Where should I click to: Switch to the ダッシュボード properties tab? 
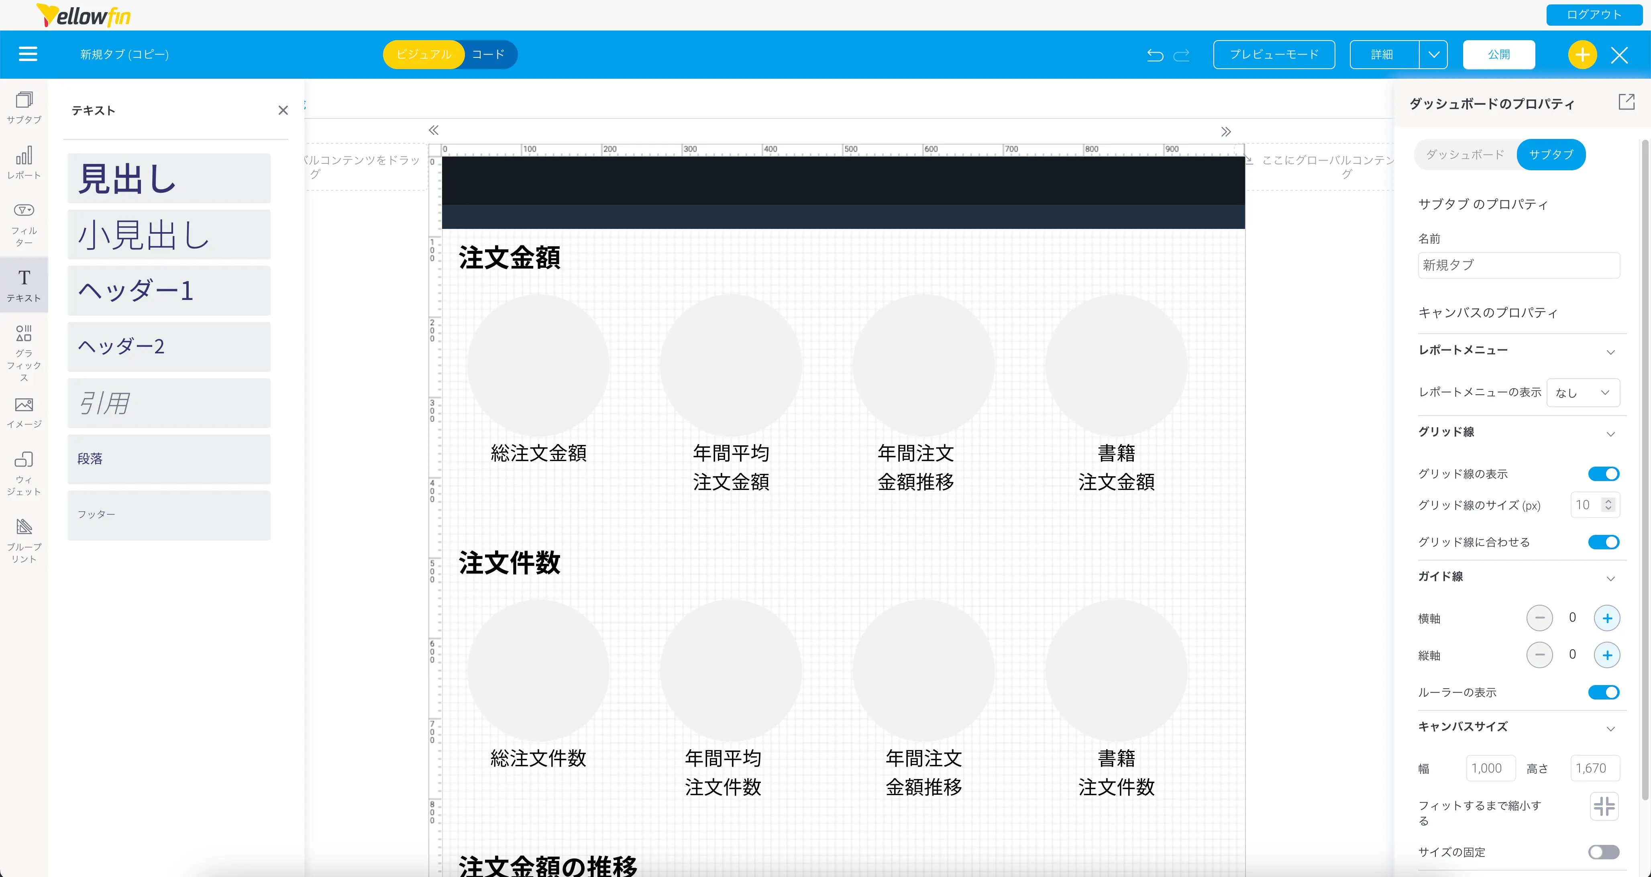click(x=1465, y=155)
